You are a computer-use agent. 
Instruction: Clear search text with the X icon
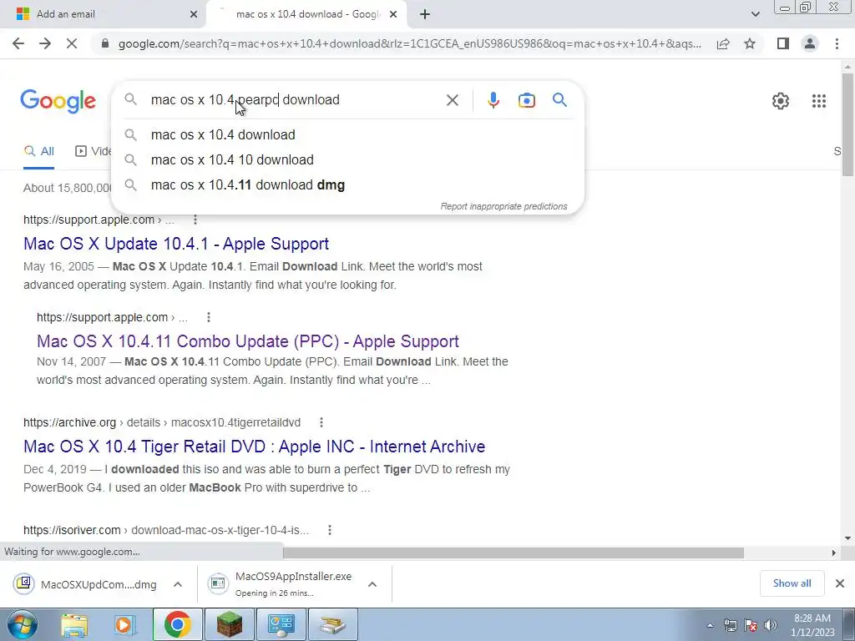[452, 100]
